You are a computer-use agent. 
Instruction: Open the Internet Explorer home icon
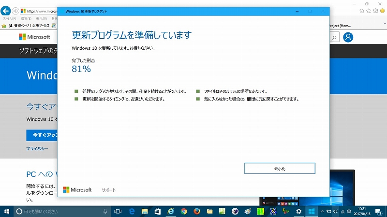361,11
